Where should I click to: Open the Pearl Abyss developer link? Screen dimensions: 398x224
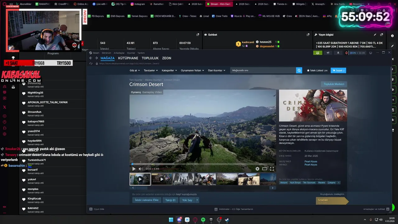click(x=311, y=161)
